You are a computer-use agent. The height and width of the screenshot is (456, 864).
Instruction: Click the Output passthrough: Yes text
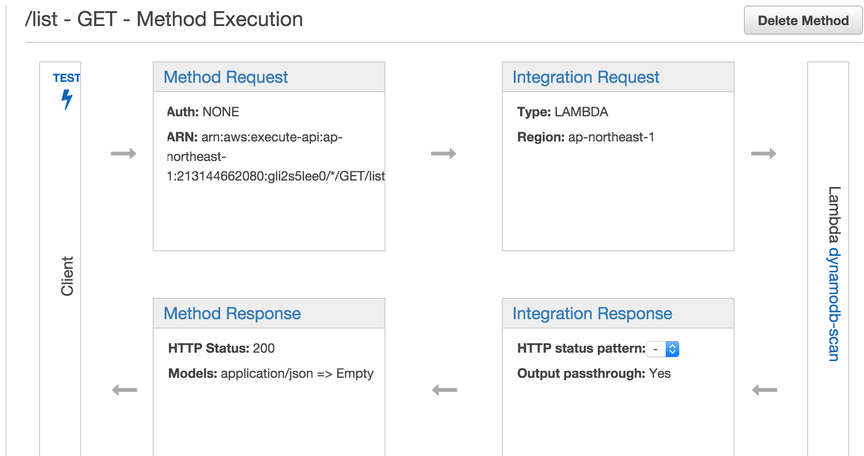[594, 373]
